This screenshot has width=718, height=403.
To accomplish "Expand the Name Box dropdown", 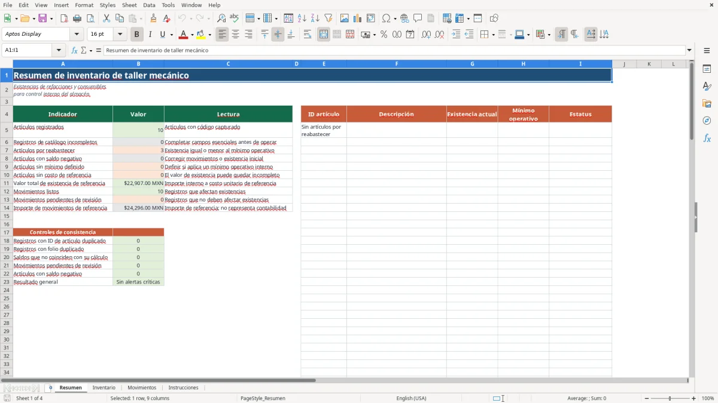I will coord(59,51).
